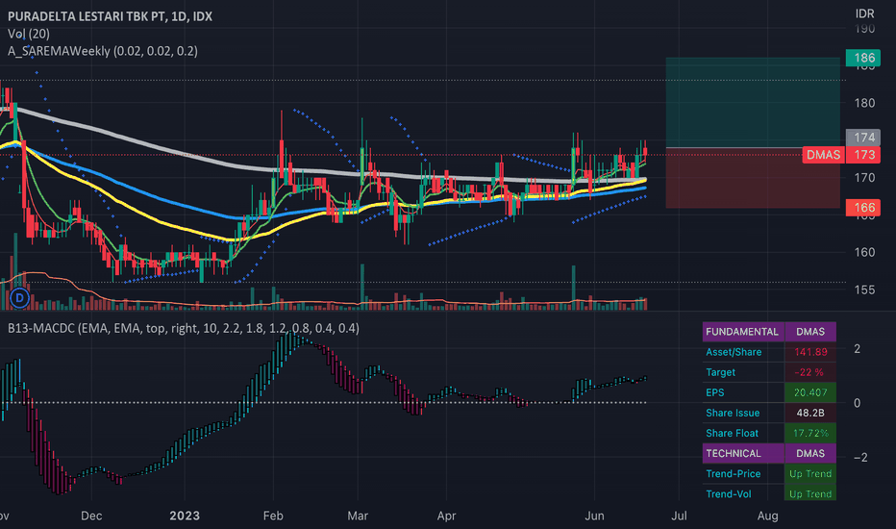Click the Jul label on time axis
Image resolution: width=896 pixels, height=529 pixels.
pos(679,516)
